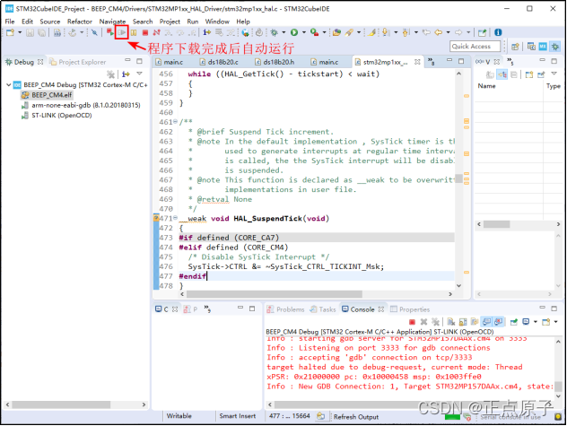Click fold toggle at line 471

(175, 218)
